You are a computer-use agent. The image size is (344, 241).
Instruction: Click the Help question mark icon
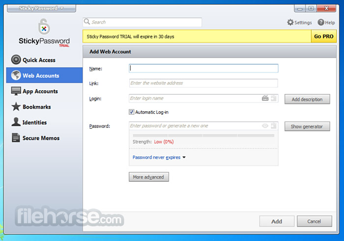coord(321,23)
